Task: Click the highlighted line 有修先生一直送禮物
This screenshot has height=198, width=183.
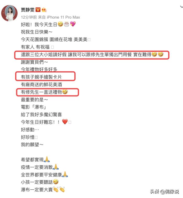Action: click(x=44, y=92)
